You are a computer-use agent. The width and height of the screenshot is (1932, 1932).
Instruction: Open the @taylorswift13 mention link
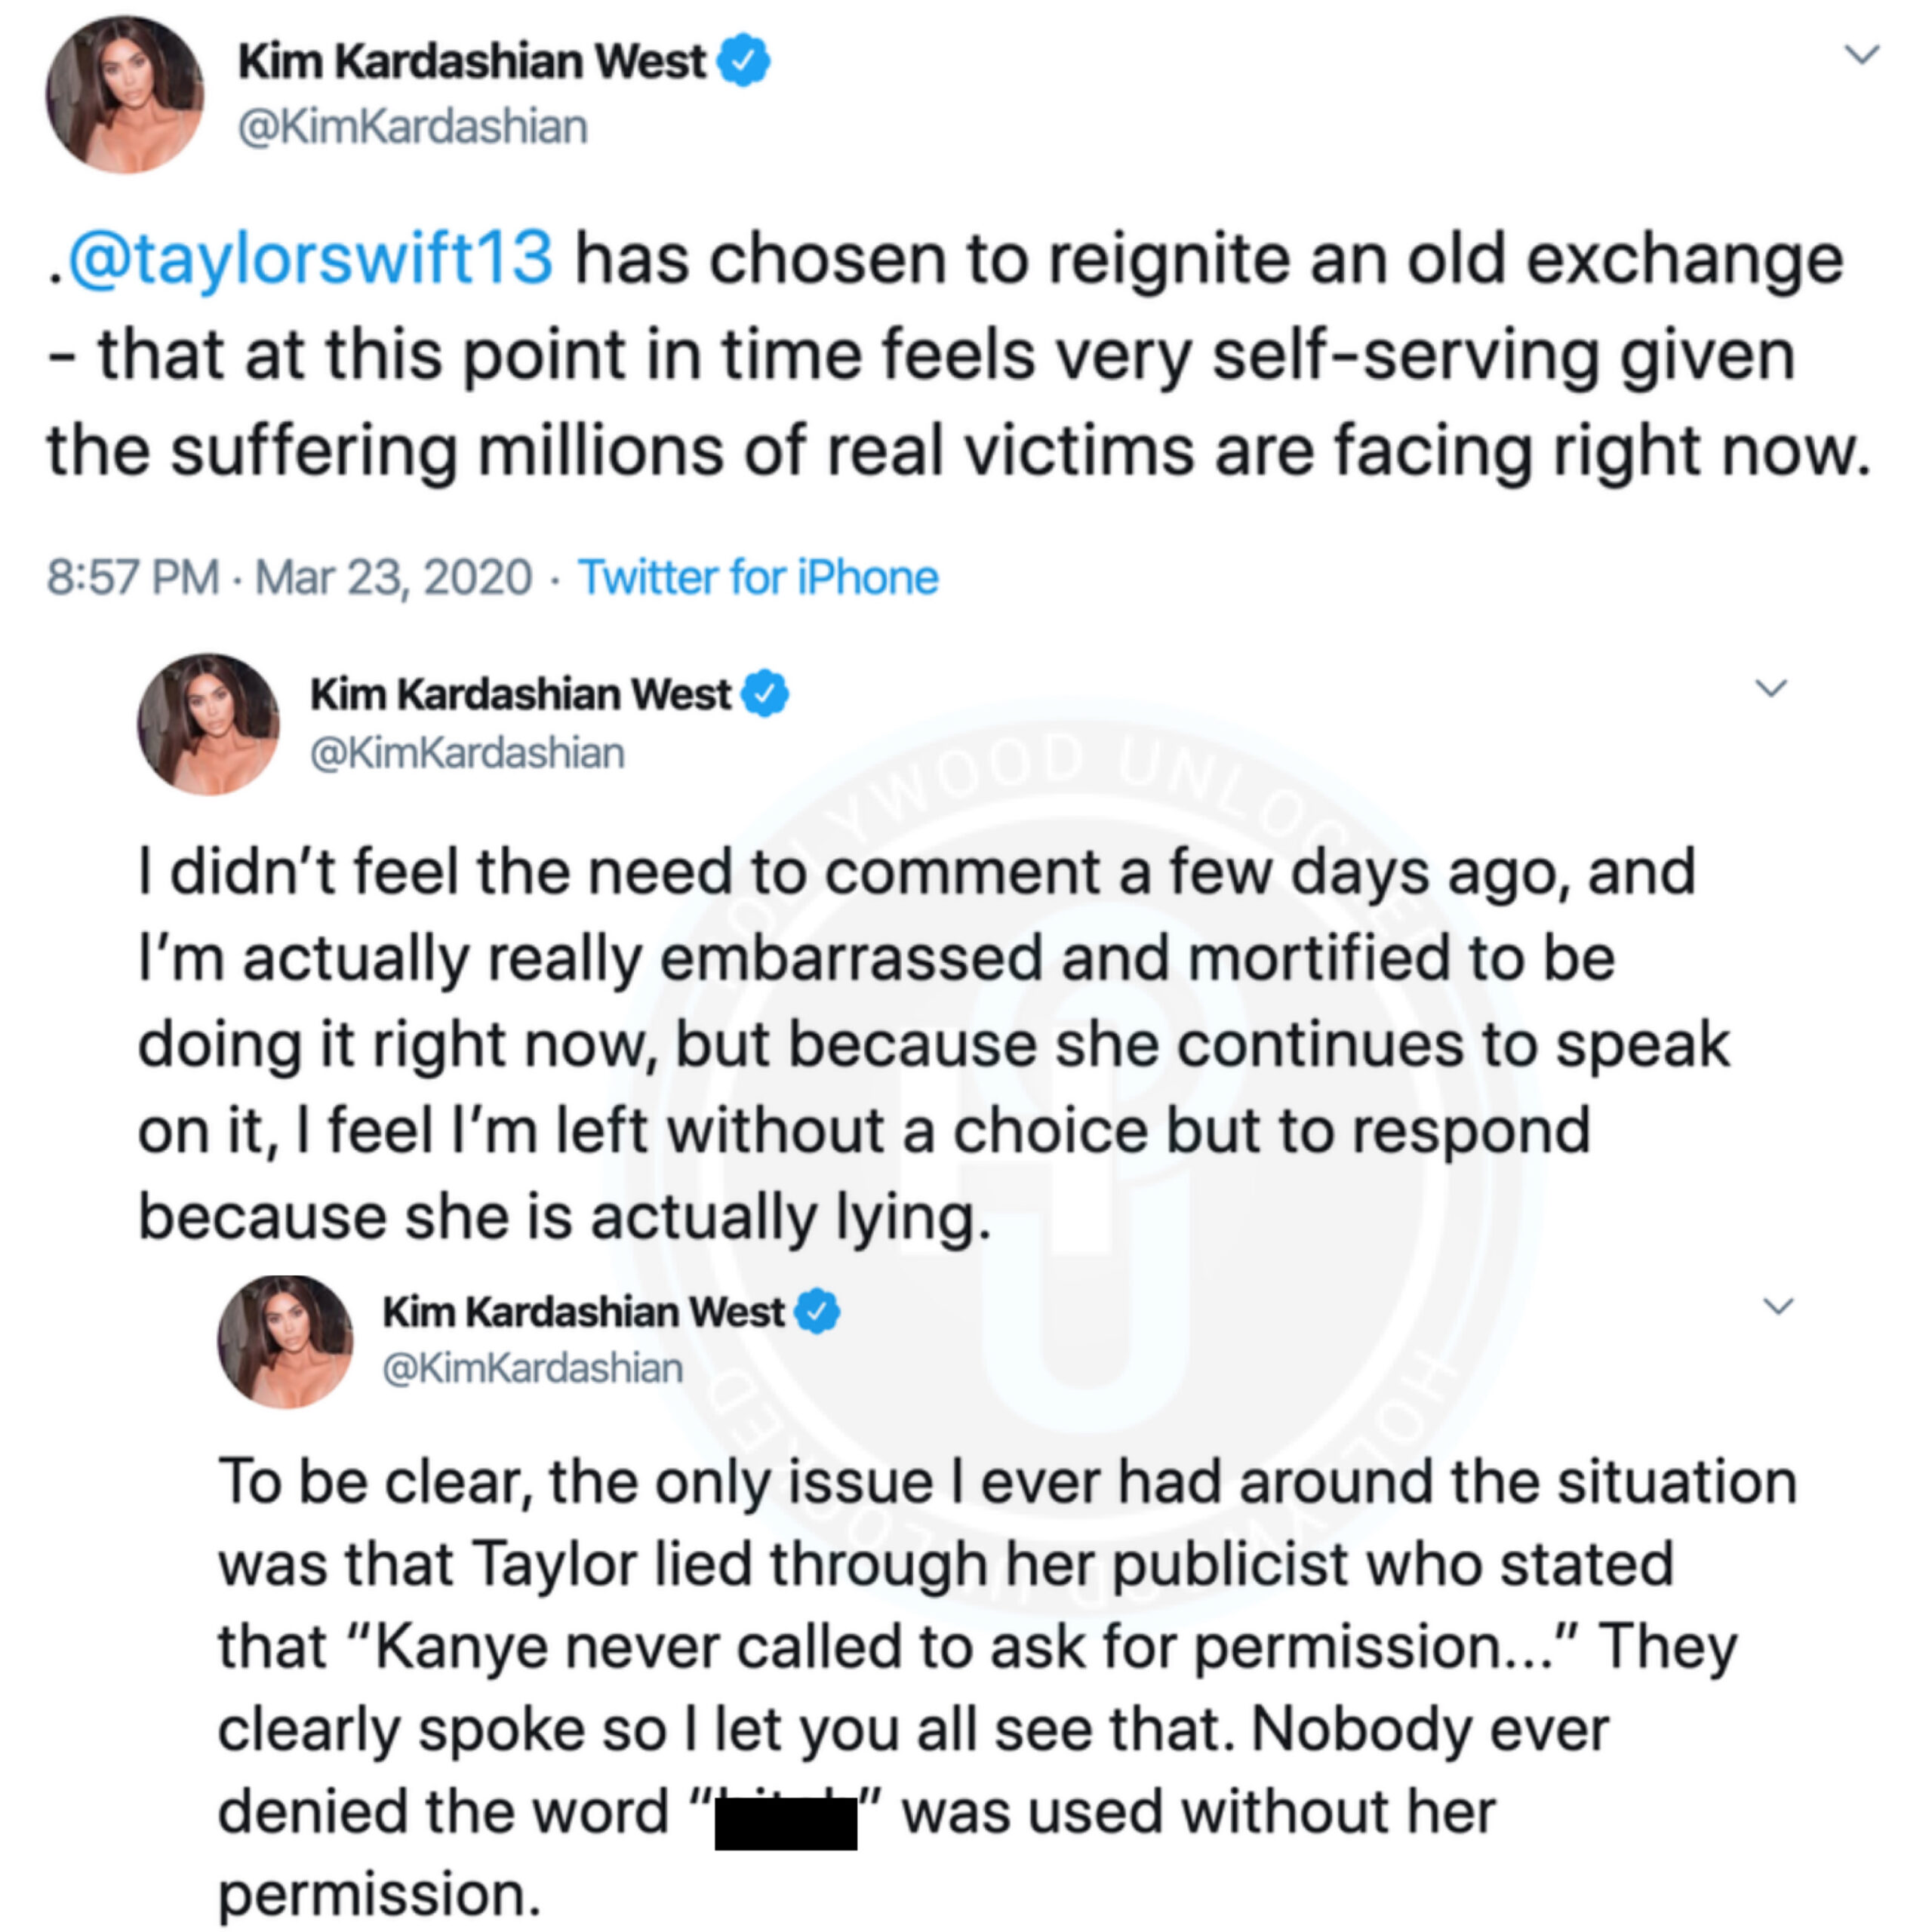tap(310, 259)
